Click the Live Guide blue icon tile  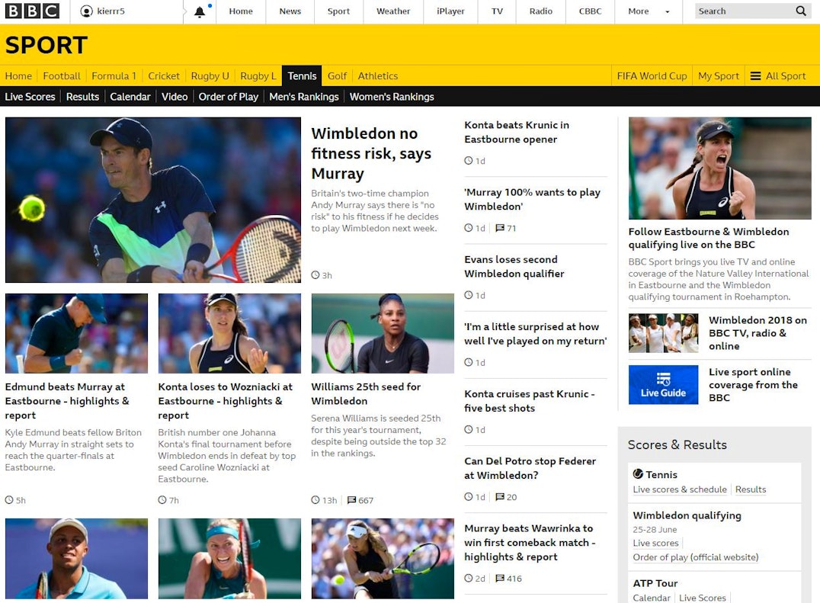663,384
